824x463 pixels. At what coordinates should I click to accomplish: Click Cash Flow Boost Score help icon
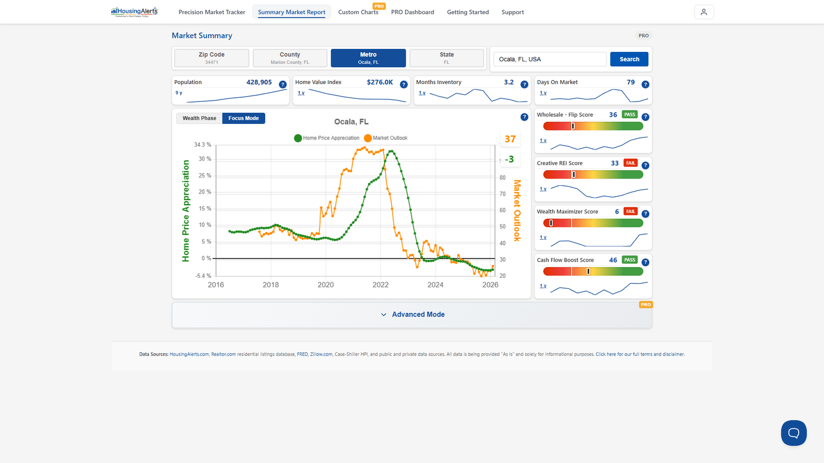tap(645, 262)
